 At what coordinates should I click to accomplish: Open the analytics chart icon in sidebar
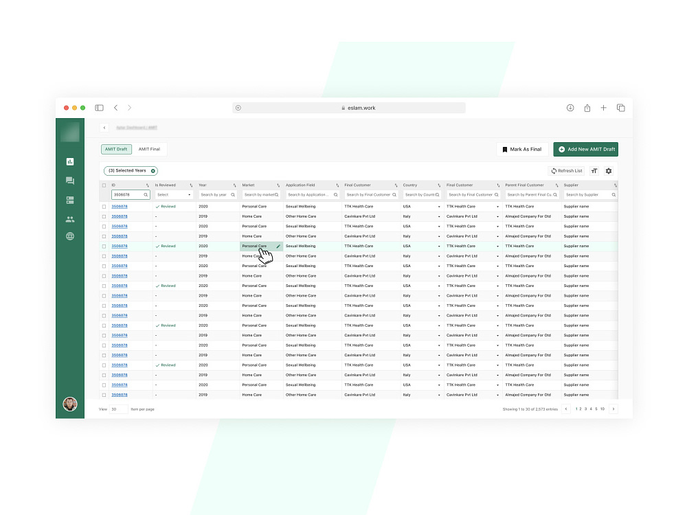pos(69,161)
